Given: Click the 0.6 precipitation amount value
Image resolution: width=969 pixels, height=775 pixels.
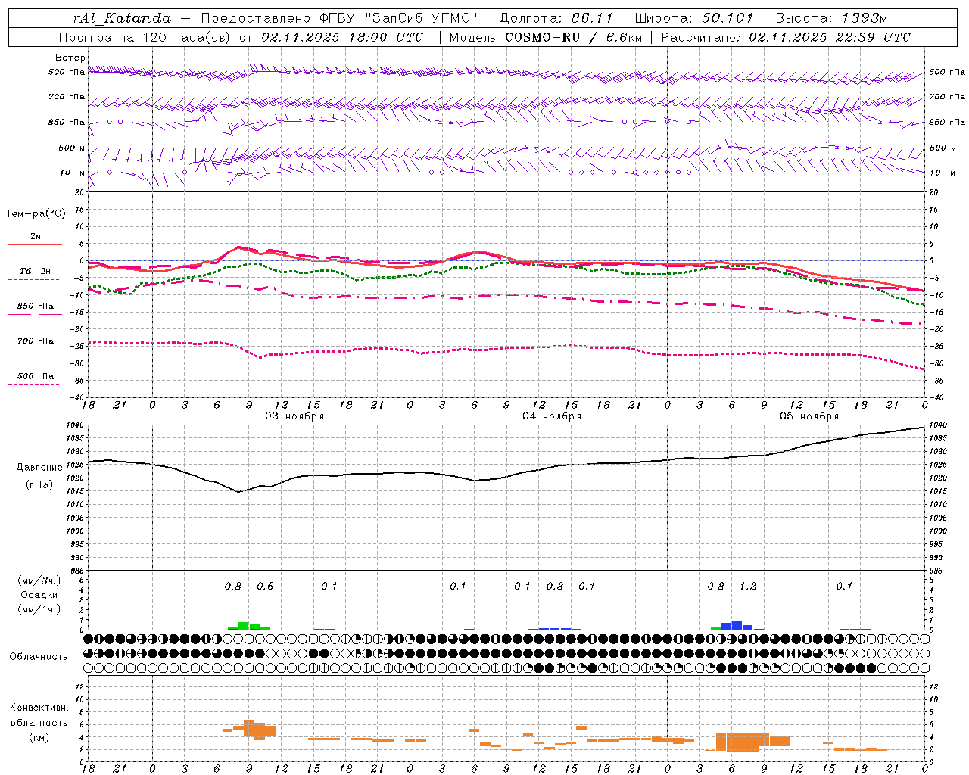Looking at the screenshot, I should pos(265,586).
